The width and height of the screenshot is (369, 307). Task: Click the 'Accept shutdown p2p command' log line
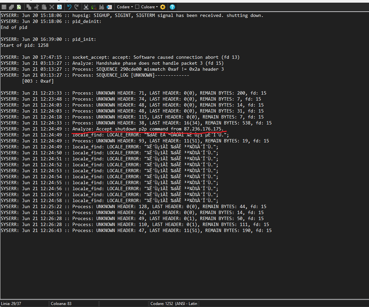(112, 129)
